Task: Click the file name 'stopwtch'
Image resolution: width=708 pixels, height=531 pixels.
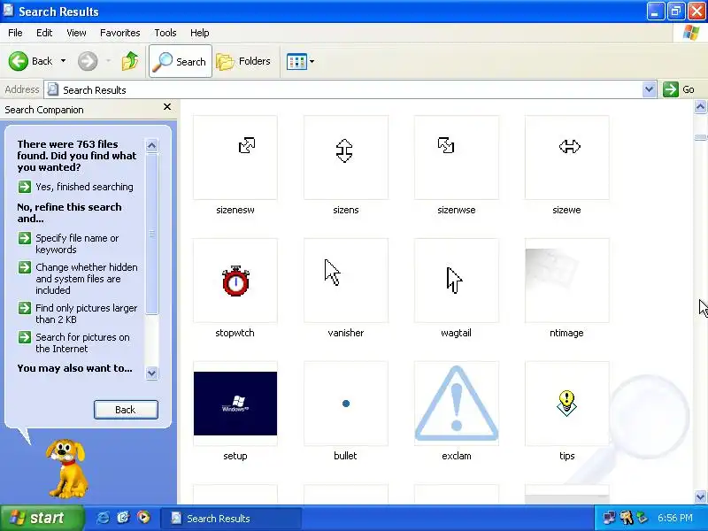Action: point(235,333)
